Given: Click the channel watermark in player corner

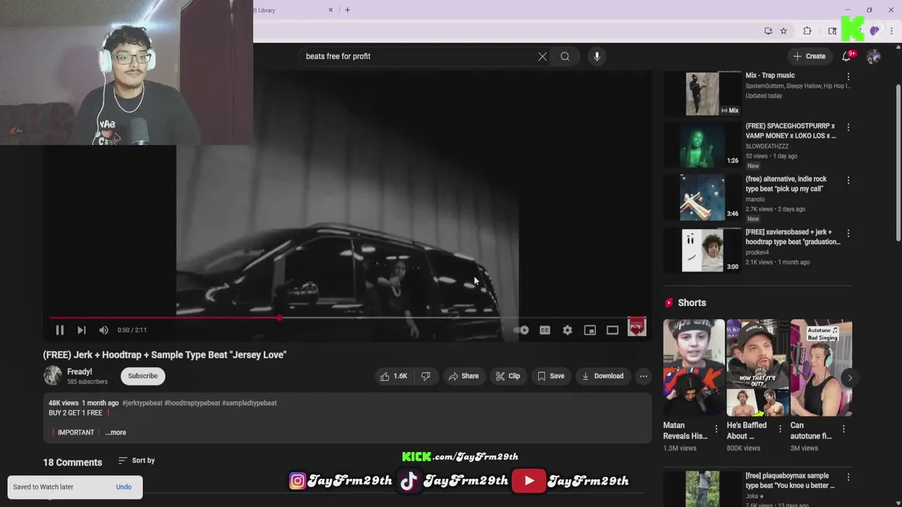Looking at the screenshot, I should (637, 327).
